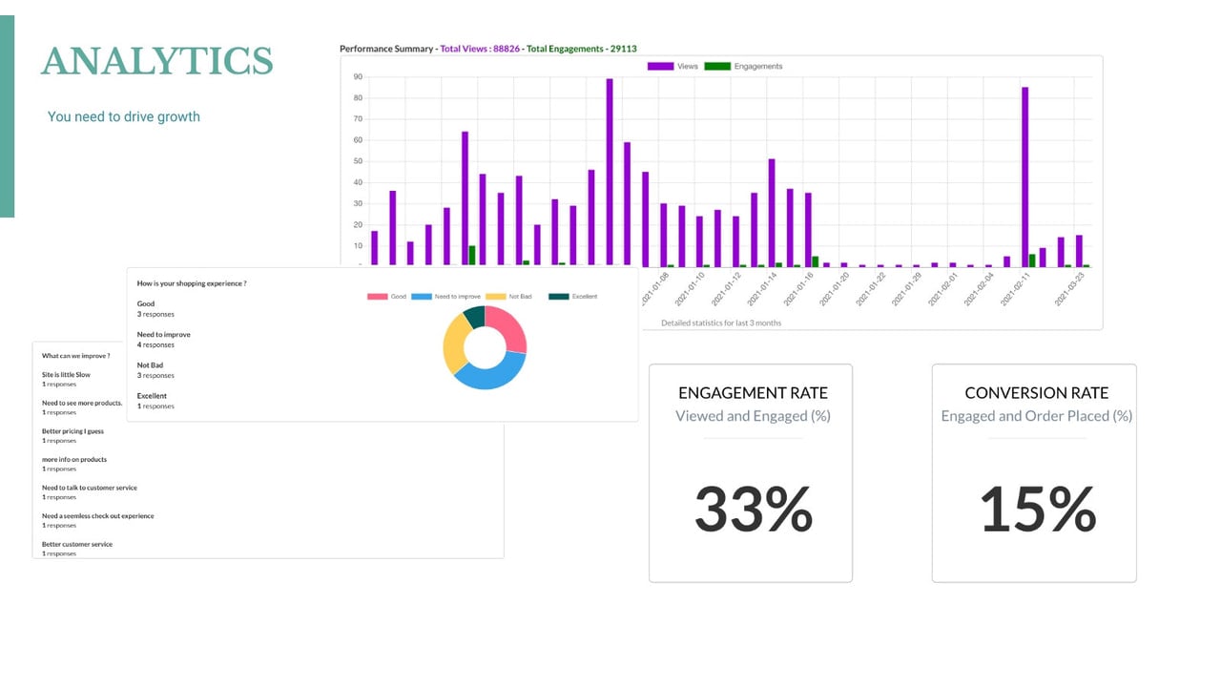Click the tallest purple Views bar near 90
The height and width of the screenshot is (687, 1221).
(610, 172)
